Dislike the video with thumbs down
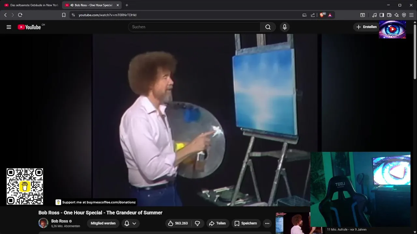This screenshot has height=234, width=417. [x=197, y=223]
